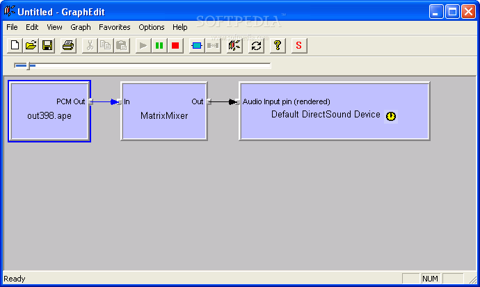
Task: Open the Favorites menu
Action: (x=115, y=27)
